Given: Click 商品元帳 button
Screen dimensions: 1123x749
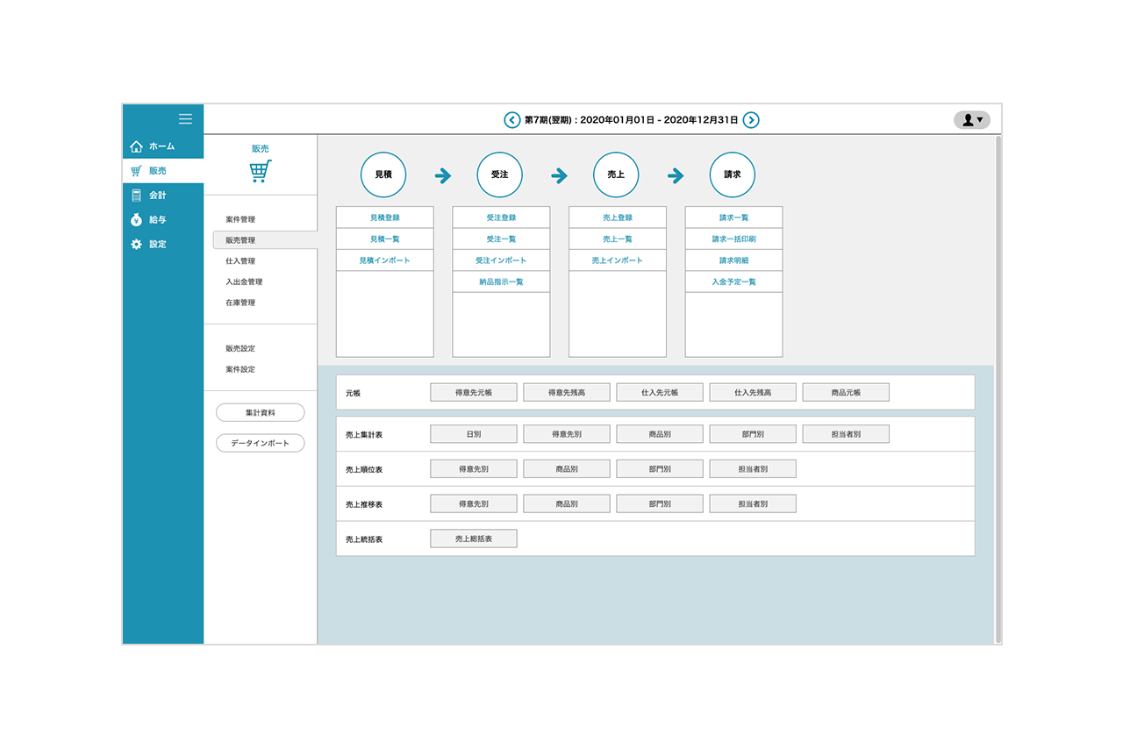Looking at the screenshot, I should pyautogui.click(x=846, y=393).
